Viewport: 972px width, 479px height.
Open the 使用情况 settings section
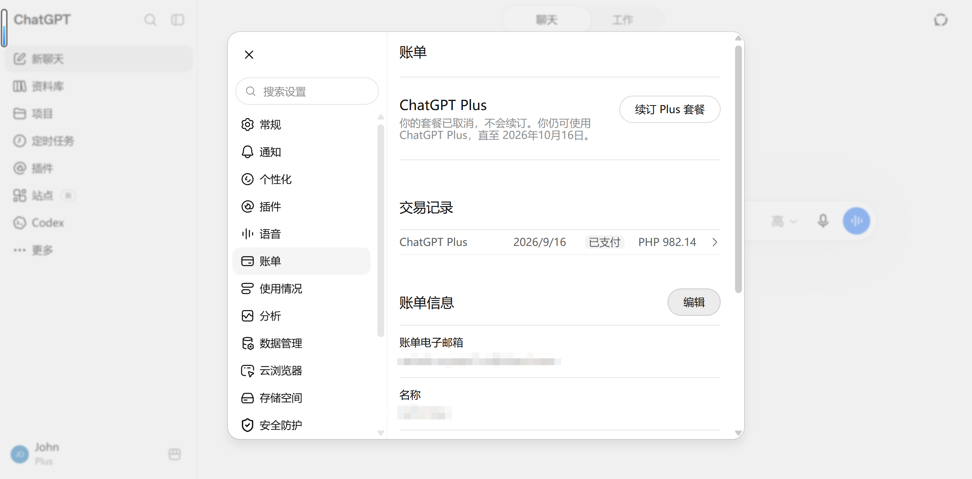(301, 288)
